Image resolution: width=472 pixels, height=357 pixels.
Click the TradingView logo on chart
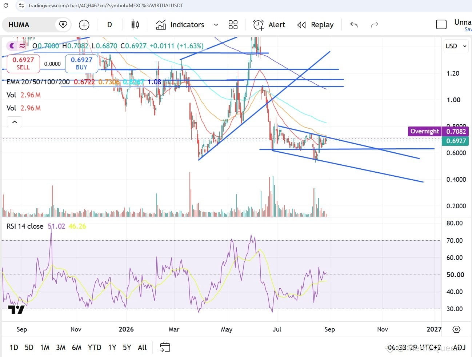tap(16, 310)
